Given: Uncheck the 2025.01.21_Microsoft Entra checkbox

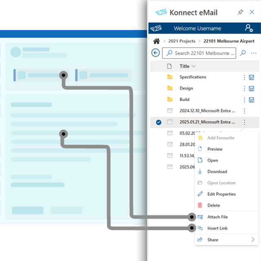Looking at the screenshot, I should 159,122.
